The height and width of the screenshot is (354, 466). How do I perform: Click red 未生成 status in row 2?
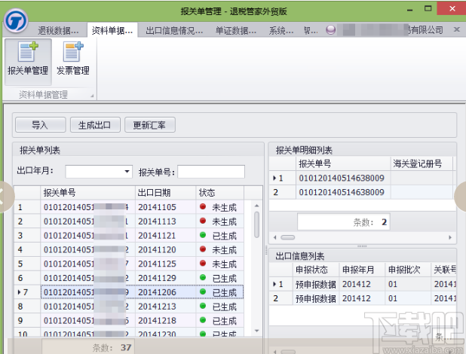point(220,221)
